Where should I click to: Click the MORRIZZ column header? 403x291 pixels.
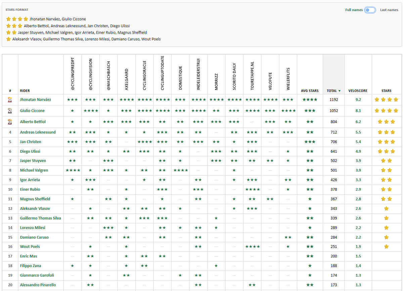click(x=216, y=82)
